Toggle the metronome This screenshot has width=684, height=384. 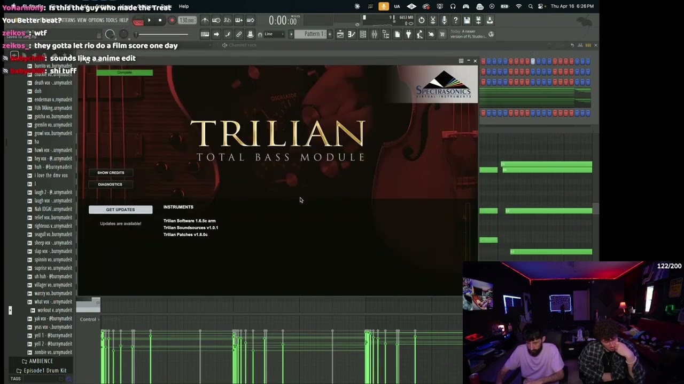coord(205,20)
